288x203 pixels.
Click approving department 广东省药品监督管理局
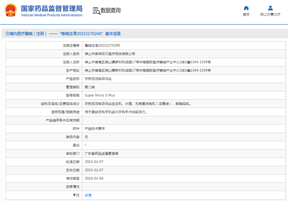pos(101,154)
